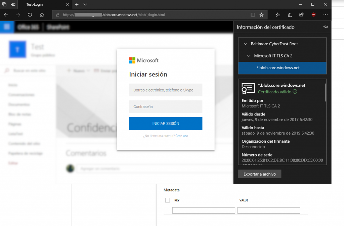
Task: Click the email, phone or Skype field
Action: pos(166,90)
